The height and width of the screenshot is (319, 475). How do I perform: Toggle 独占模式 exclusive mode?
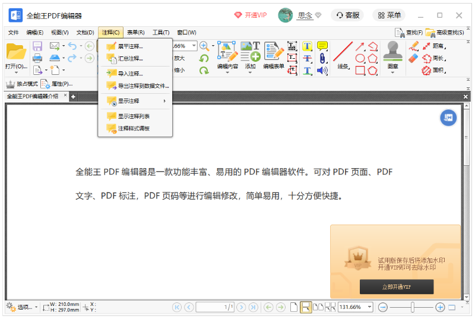click(x=22, y=84)
